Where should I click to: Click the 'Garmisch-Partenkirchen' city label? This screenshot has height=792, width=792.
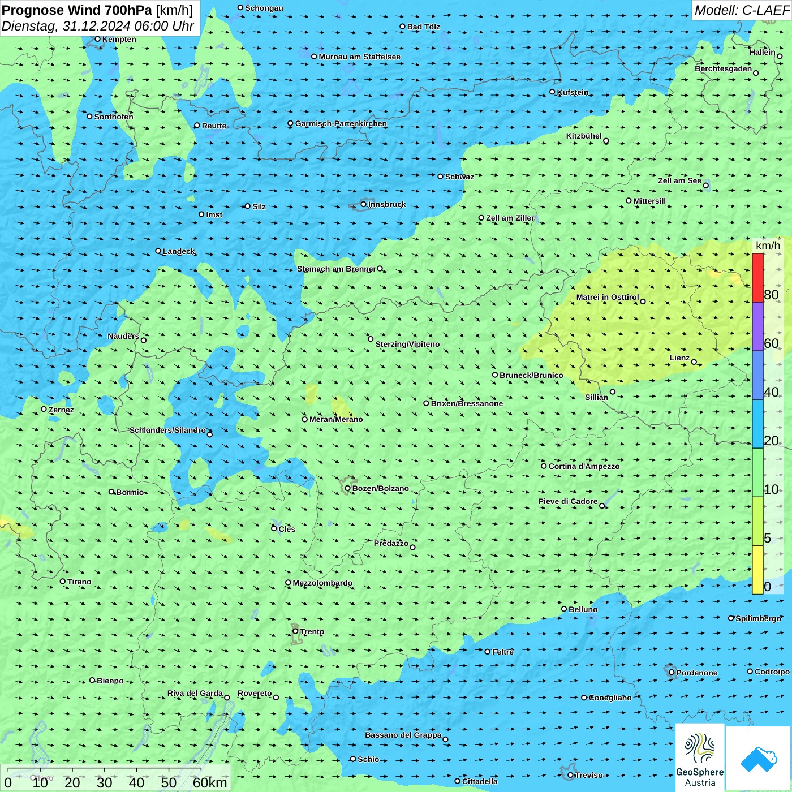pyautogui.click(x=341, y=123)
